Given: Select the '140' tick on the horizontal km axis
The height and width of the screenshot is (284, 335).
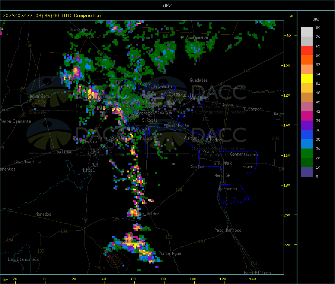Looking at the screenshot, I should 252,279.
